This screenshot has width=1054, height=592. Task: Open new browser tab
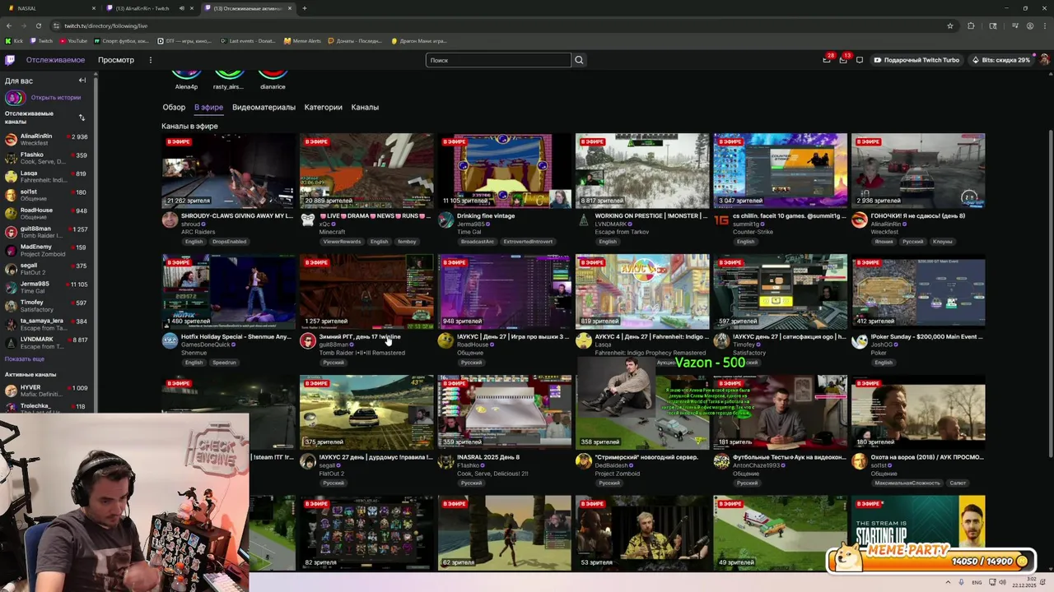[304, 8]
